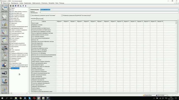
Task: Open File Explorer from the taskbar
Action: [x=16, y=98]
